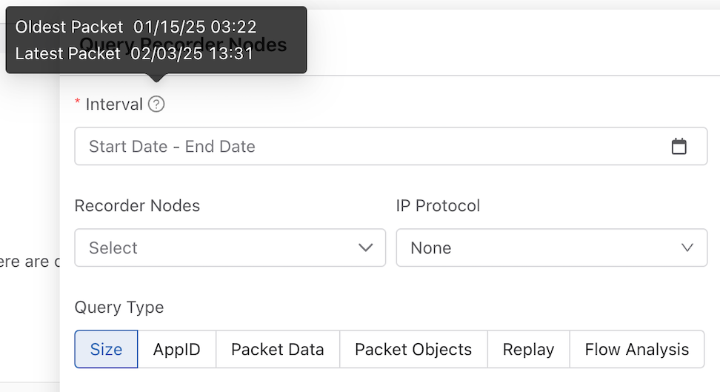Open the IP Protocol None dropdown
This screenshot has height=392, width=720.
tap(551, 248)
